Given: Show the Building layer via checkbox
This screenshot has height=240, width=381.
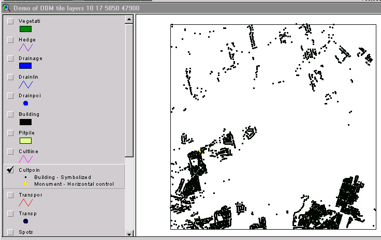Looking at the screenshot, I should tap(10, 114).
